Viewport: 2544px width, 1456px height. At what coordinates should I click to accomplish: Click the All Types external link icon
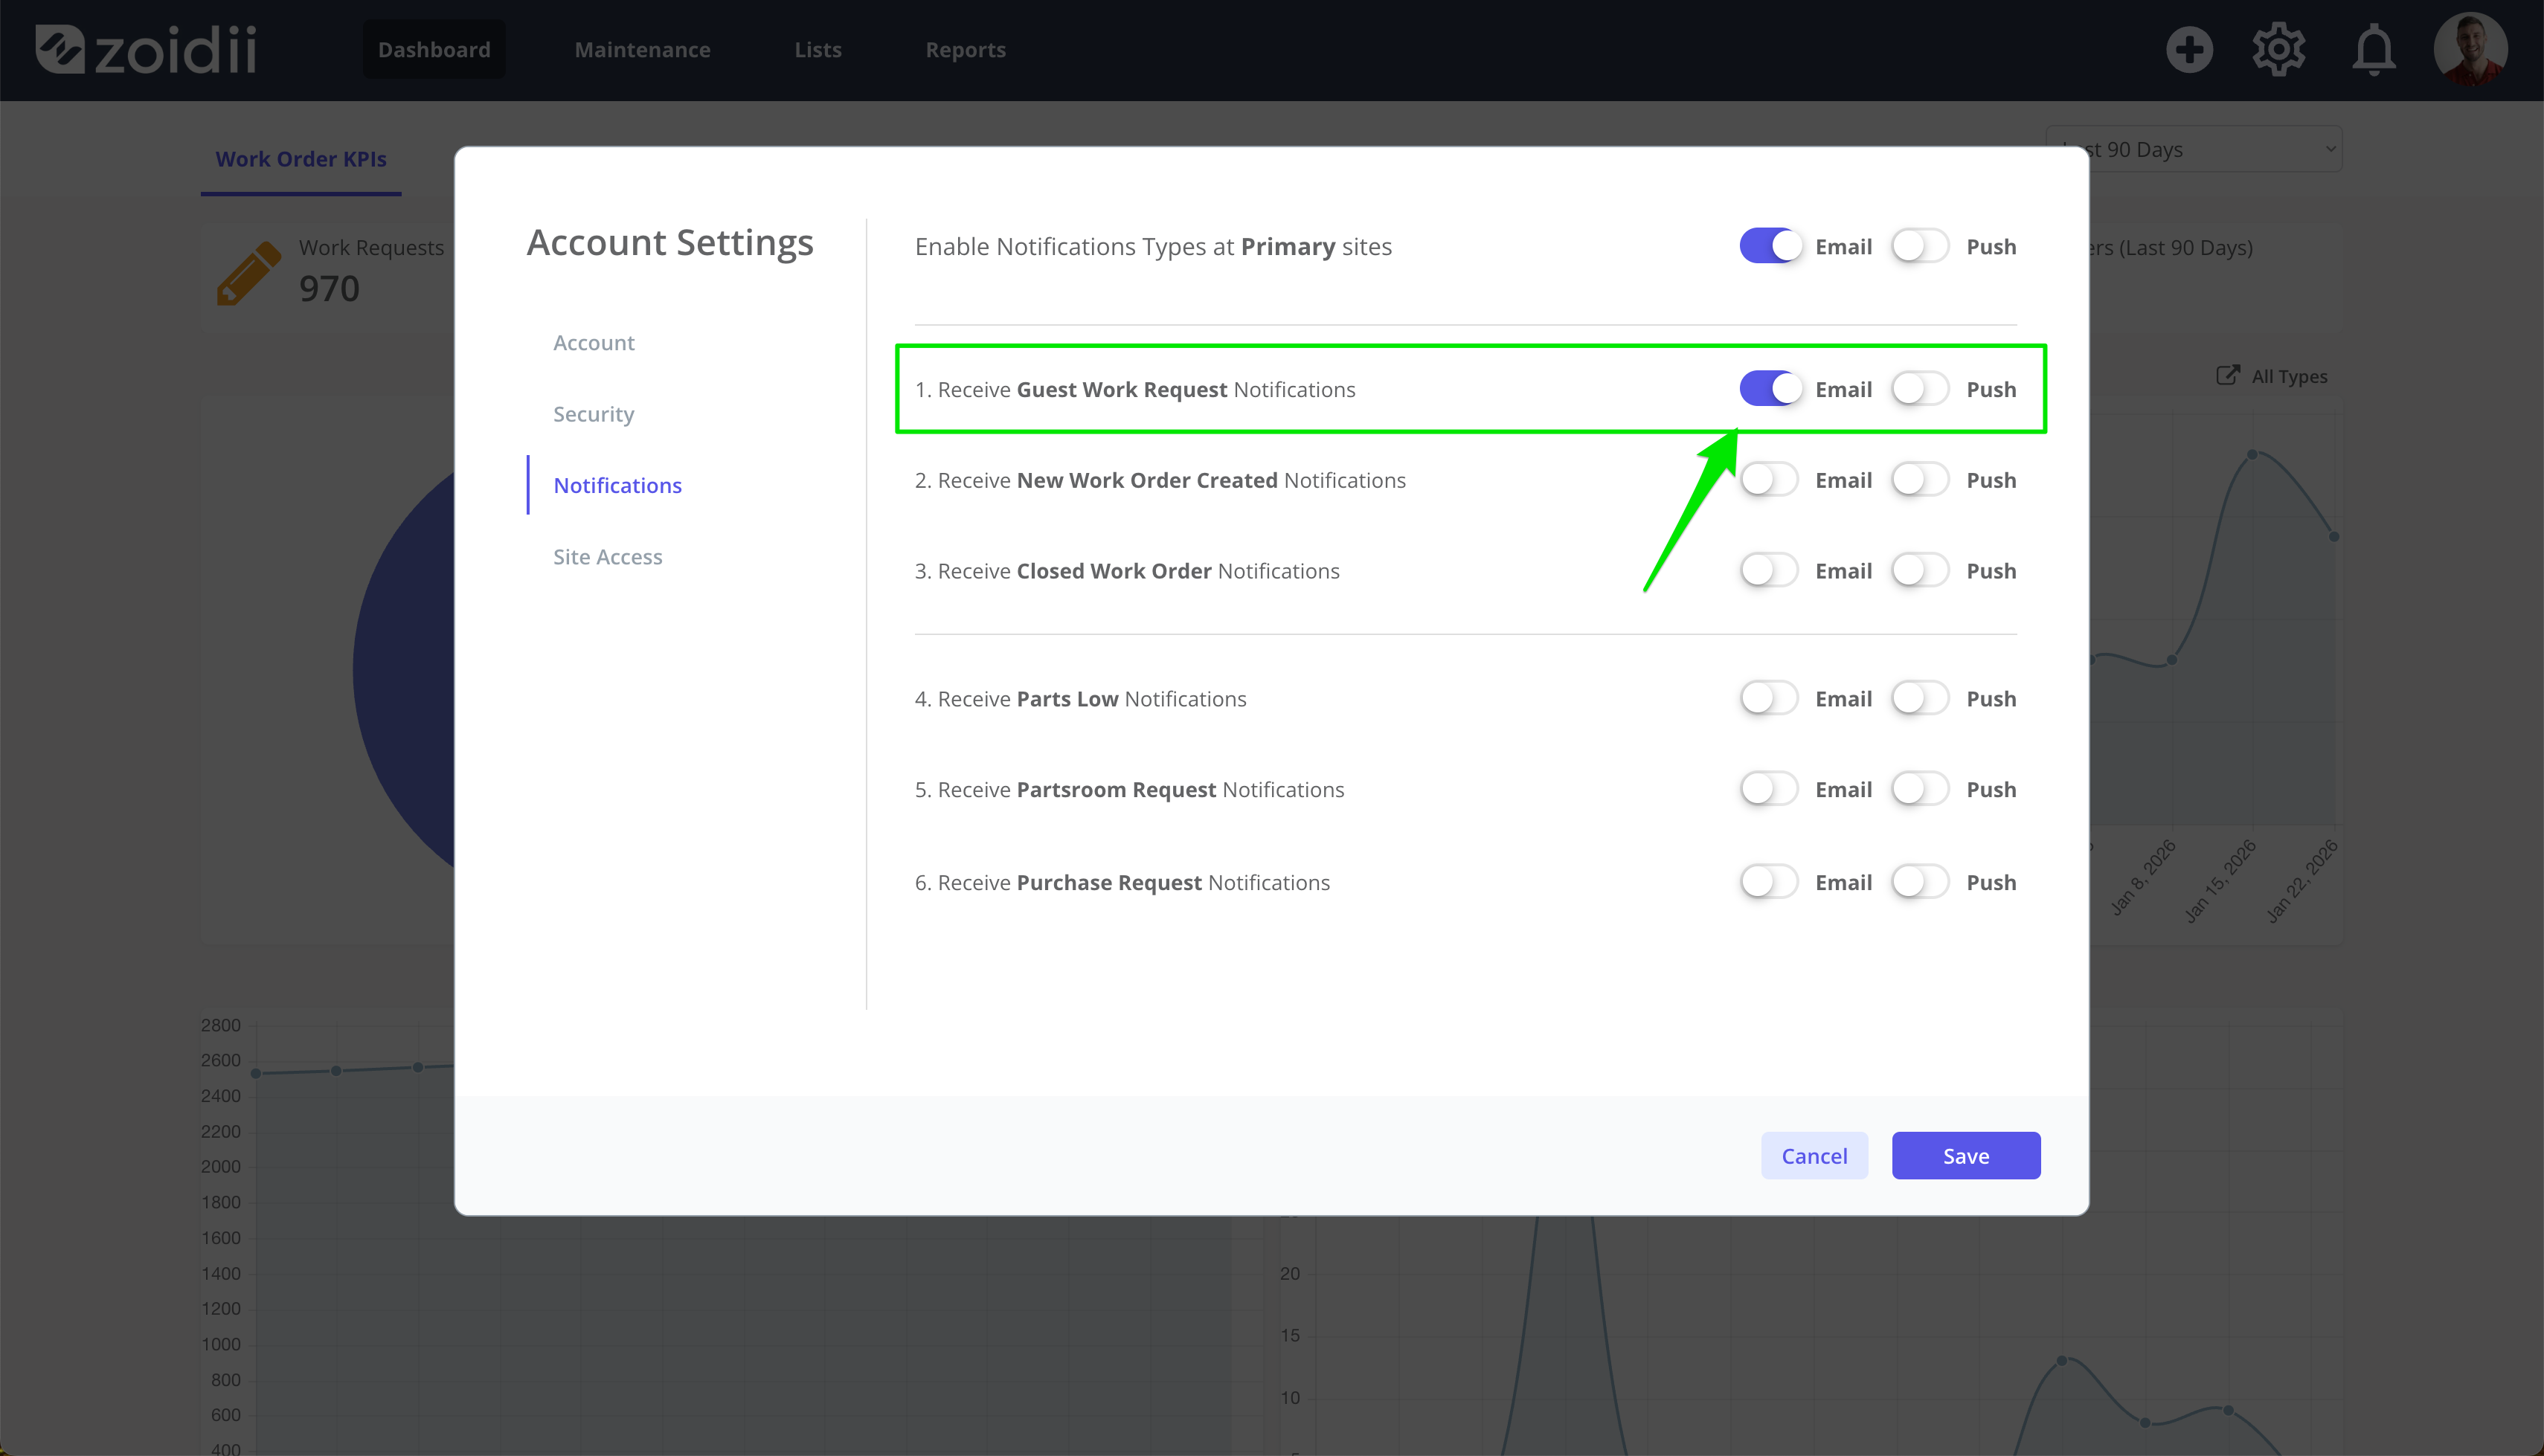[x=2228, y=375]
